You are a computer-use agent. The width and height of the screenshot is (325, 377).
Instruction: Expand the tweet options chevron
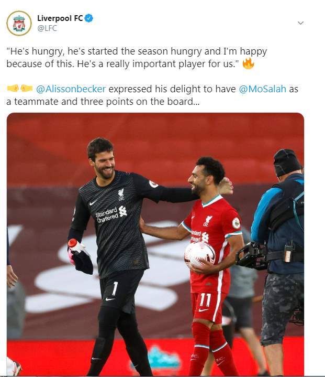click(x=300, y=23)
